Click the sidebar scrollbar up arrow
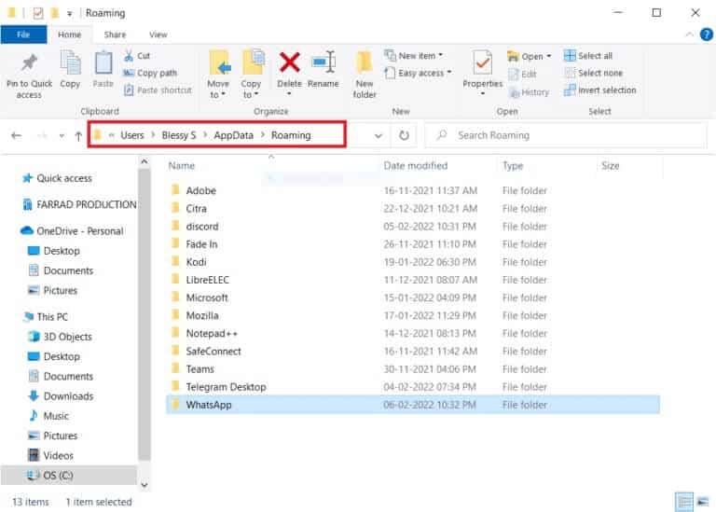Screen dimensions: 716x512 [145, 161]
